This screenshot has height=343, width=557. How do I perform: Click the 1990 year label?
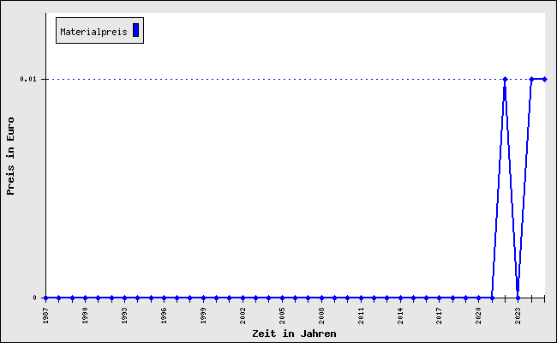point(85,316)
